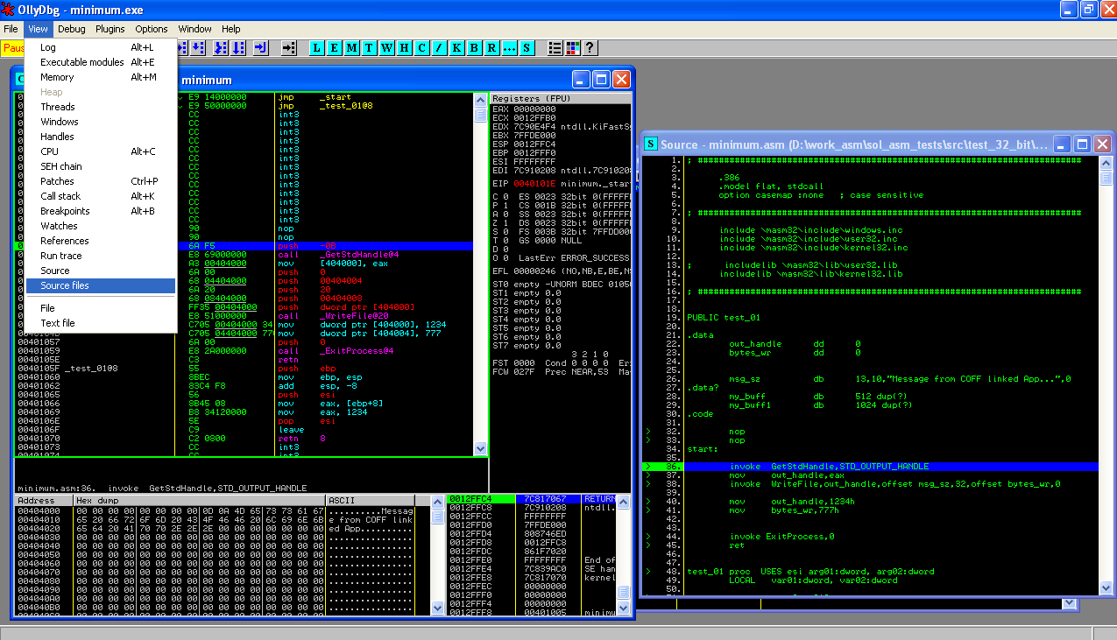Show Handles via H toolbar button
1117x640 pixels.
pyautogui.click(x=404, y=47)
